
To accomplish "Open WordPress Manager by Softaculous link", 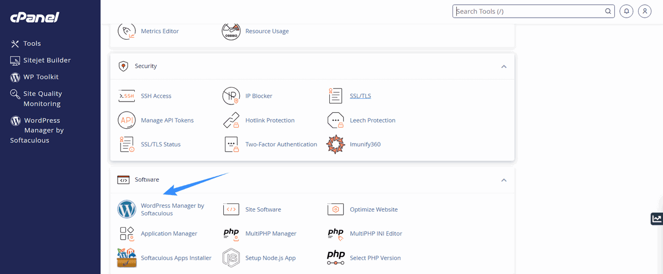I will [x=172, y=209].
